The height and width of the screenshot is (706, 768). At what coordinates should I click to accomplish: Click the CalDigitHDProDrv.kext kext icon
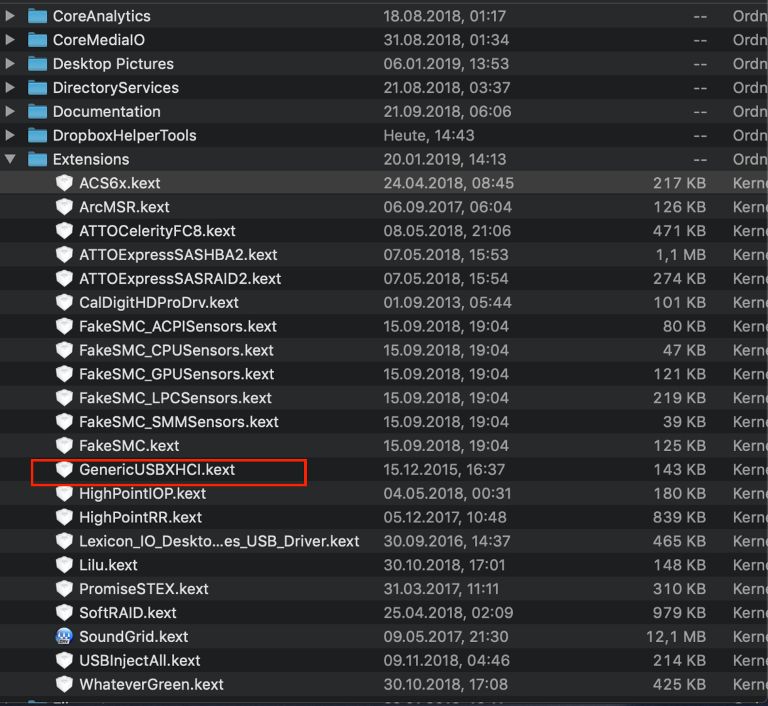coord(64,303)
